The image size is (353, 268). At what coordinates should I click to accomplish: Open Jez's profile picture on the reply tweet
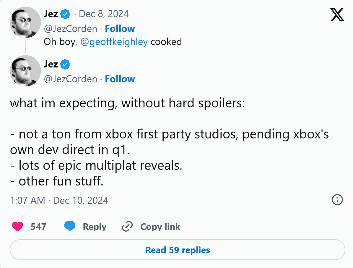(25, 71)
